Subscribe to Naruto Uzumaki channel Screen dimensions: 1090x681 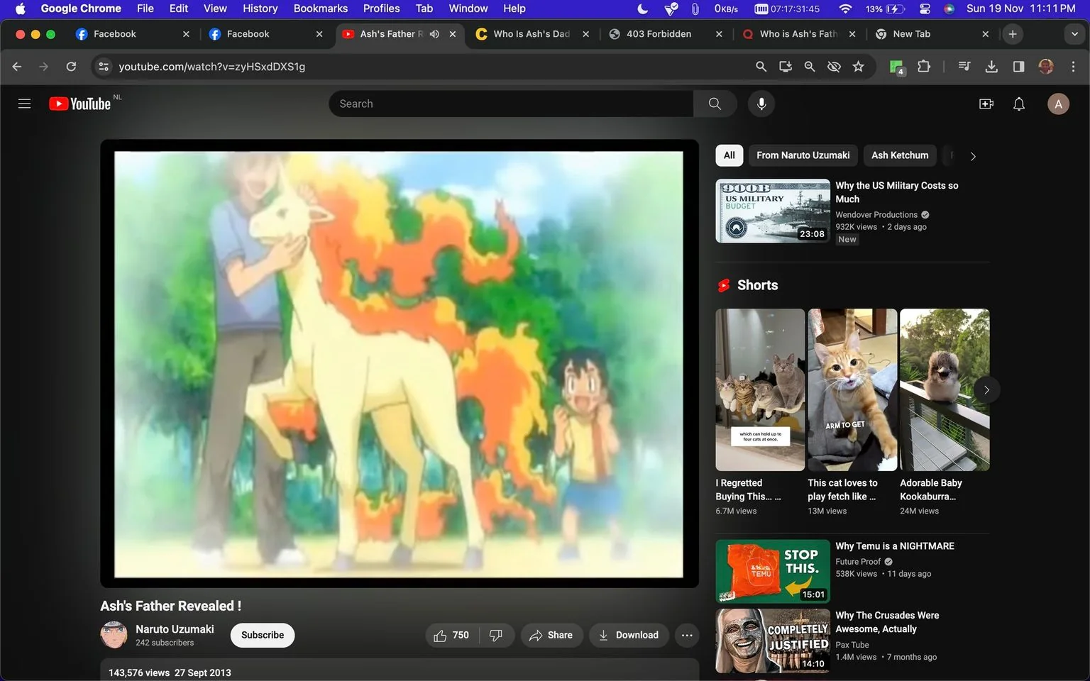263,635
